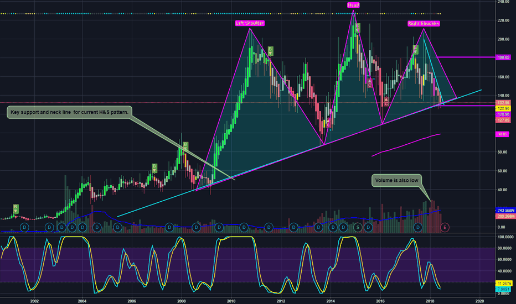Click the cyan 7.9091 indicator value
516x304 pixels.
click(503, 289)
